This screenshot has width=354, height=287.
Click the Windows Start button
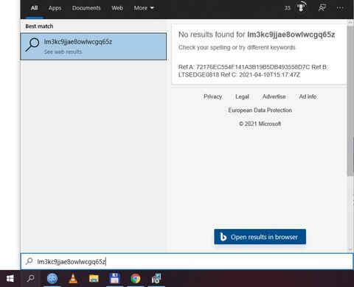(x=10, y=279)
